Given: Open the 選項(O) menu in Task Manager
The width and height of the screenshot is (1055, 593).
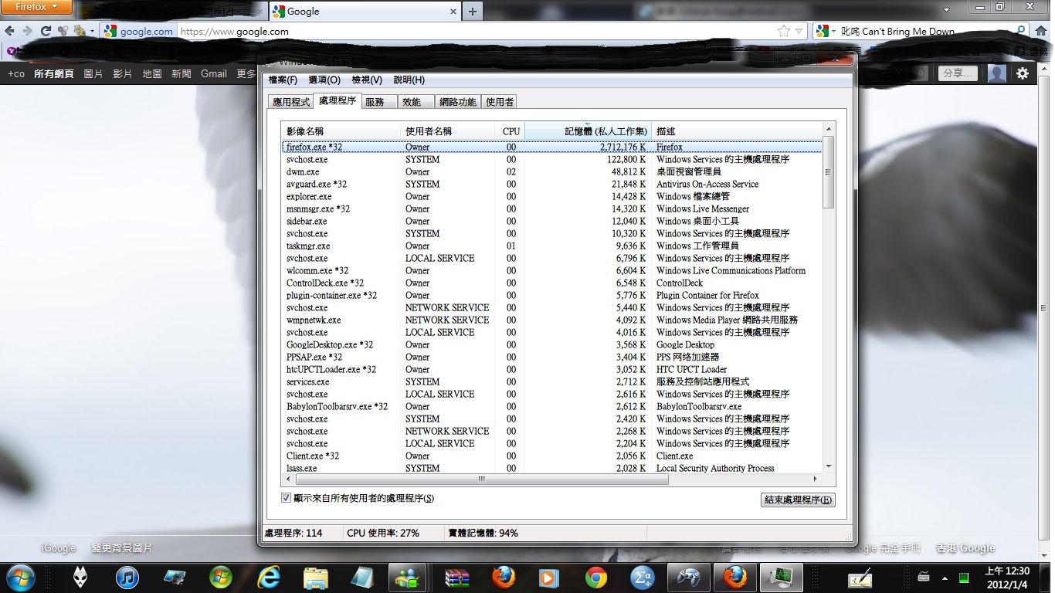Looking at the screenshot, I should point(324,80).
